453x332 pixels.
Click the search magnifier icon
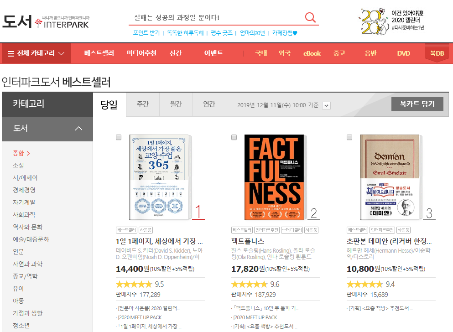coord(310,17)
